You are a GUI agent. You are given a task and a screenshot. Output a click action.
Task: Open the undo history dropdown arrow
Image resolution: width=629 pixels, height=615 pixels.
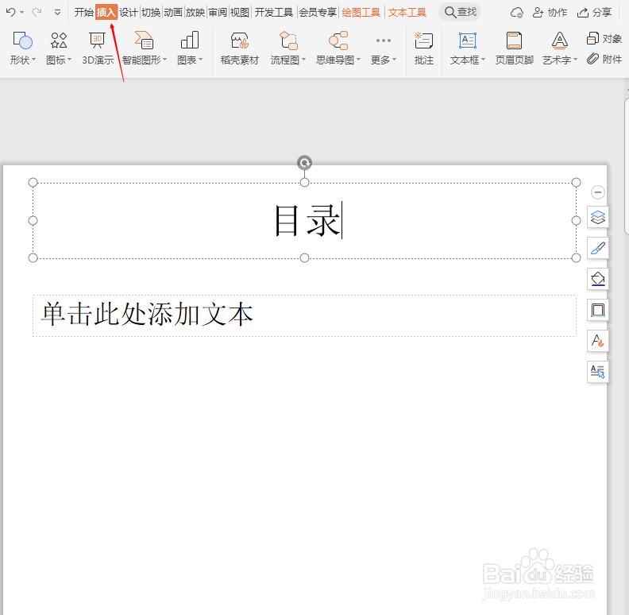21,13
